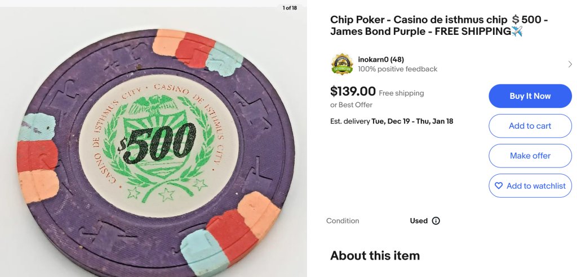This screenshot has height=277, width=577.
Task: Click the '1 of 18' image counter
Action: [290, 8]
